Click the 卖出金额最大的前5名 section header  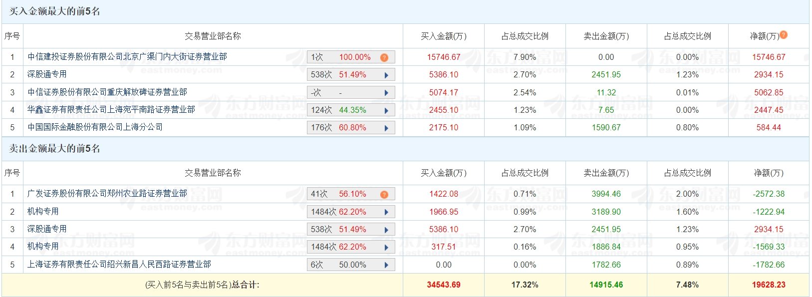click(55, 149)
